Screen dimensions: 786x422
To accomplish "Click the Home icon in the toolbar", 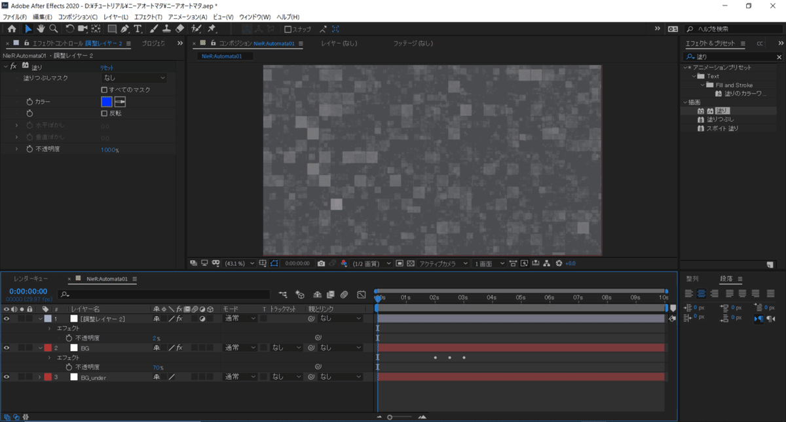I will [12, 29].
